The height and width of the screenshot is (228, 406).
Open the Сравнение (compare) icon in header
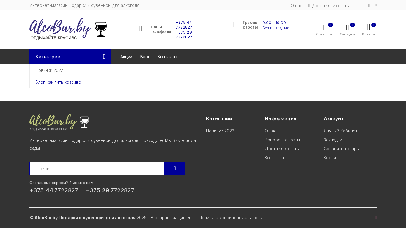coord(324,28)
